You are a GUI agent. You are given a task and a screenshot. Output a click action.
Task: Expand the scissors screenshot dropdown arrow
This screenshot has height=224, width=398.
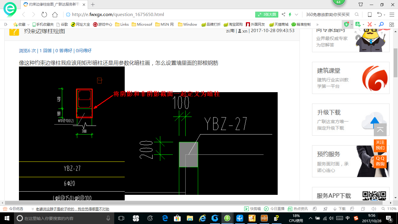(x=375, y=25)
